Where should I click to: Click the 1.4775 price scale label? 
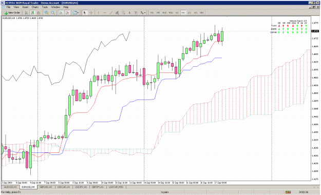315,23
